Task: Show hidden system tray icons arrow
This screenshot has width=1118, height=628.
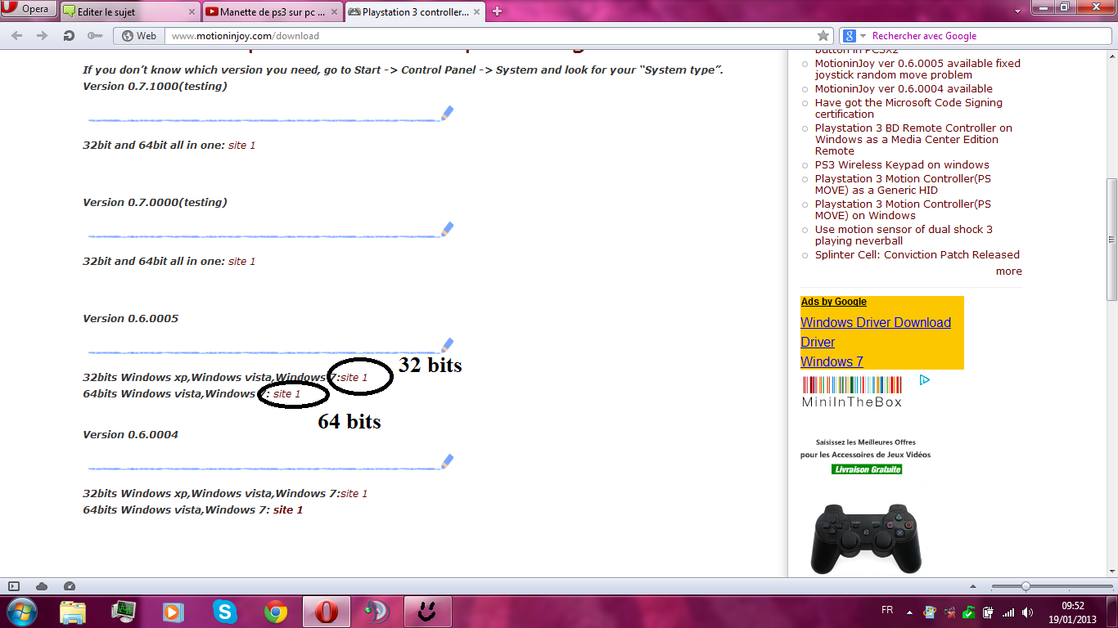Action: tap(909, 612)
